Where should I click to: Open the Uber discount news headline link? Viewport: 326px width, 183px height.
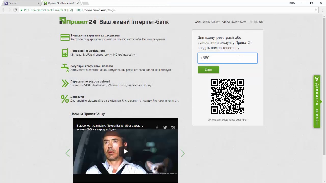point(110,128)
